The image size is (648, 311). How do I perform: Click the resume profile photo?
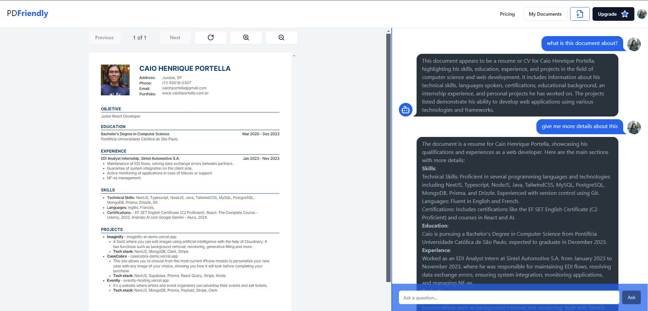pyautogui.click(x=115, y=80)
